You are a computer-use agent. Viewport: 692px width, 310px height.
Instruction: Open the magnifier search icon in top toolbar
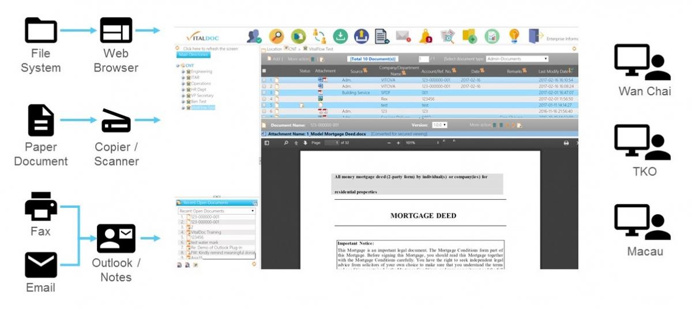click(276, 36)
